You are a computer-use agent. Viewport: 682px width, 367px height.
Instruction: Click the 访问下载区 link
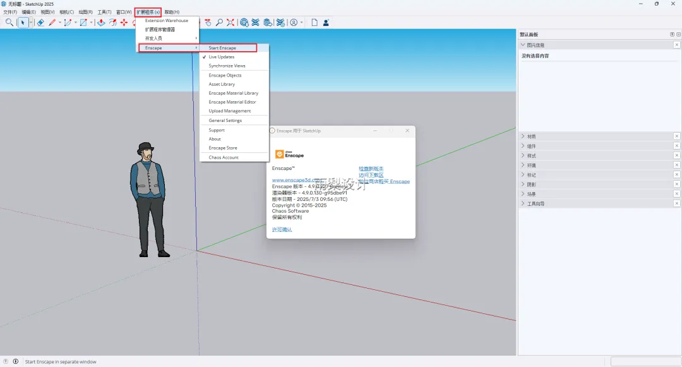(371, 175)
